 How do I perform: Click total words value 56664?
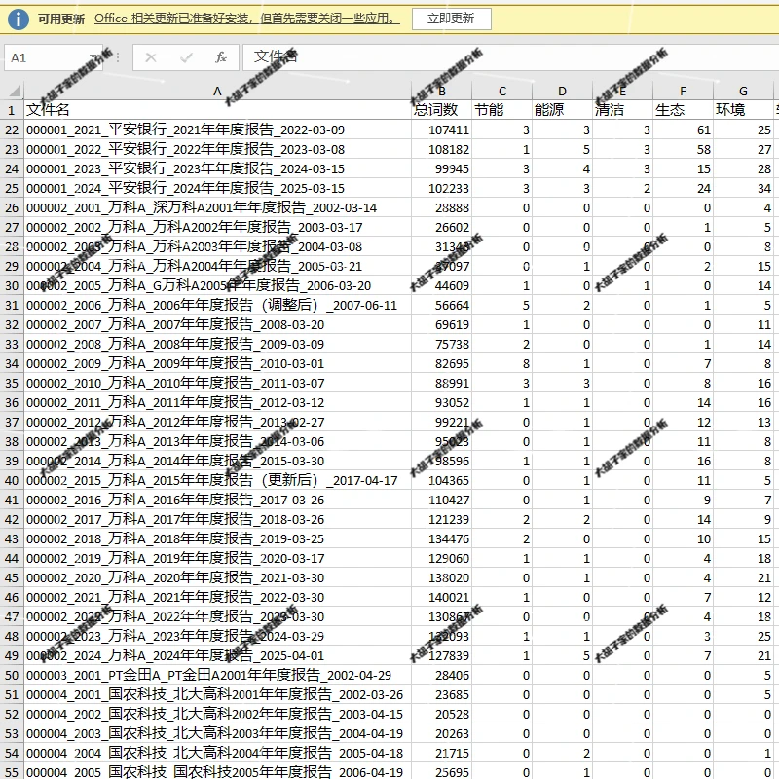point(442,305)
